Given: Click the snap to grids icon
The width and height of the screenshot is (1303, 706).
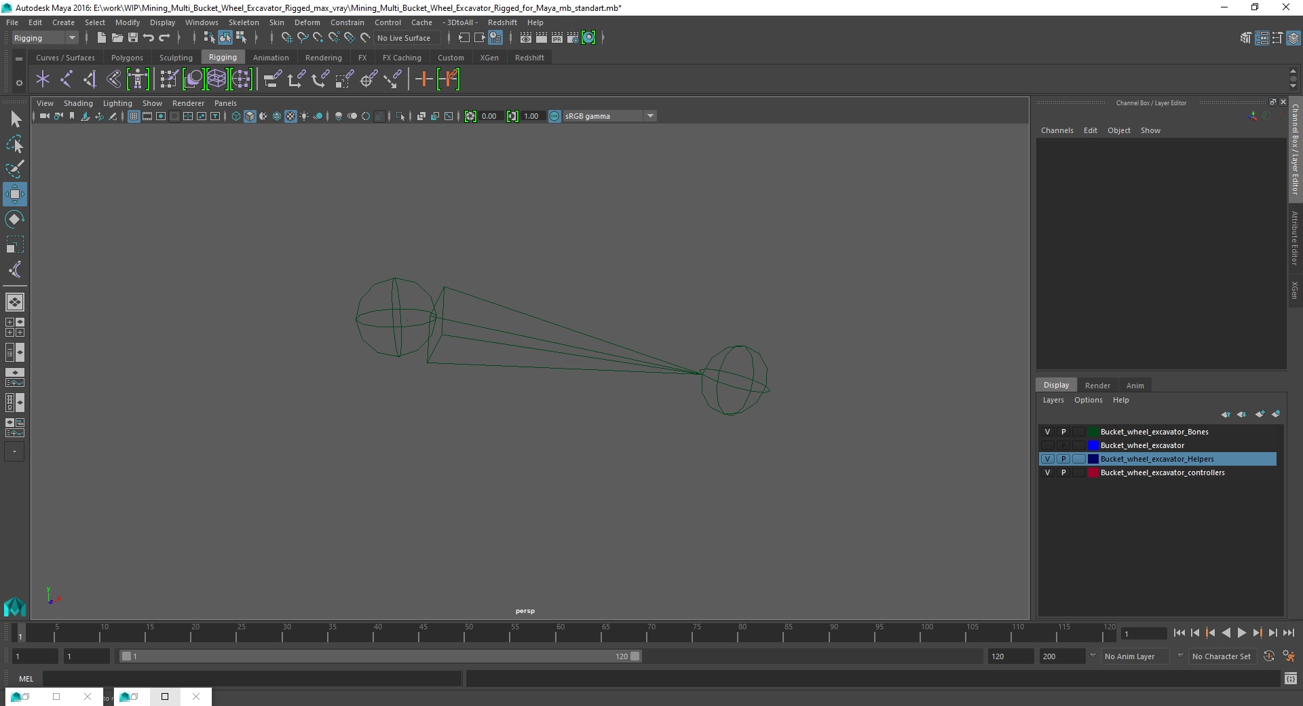Looking at the screenshot, I should point(286,38).
